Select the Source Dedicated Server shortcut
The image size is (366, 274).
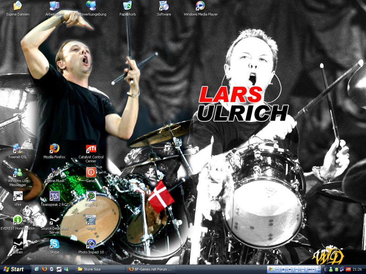click(54, 225)
